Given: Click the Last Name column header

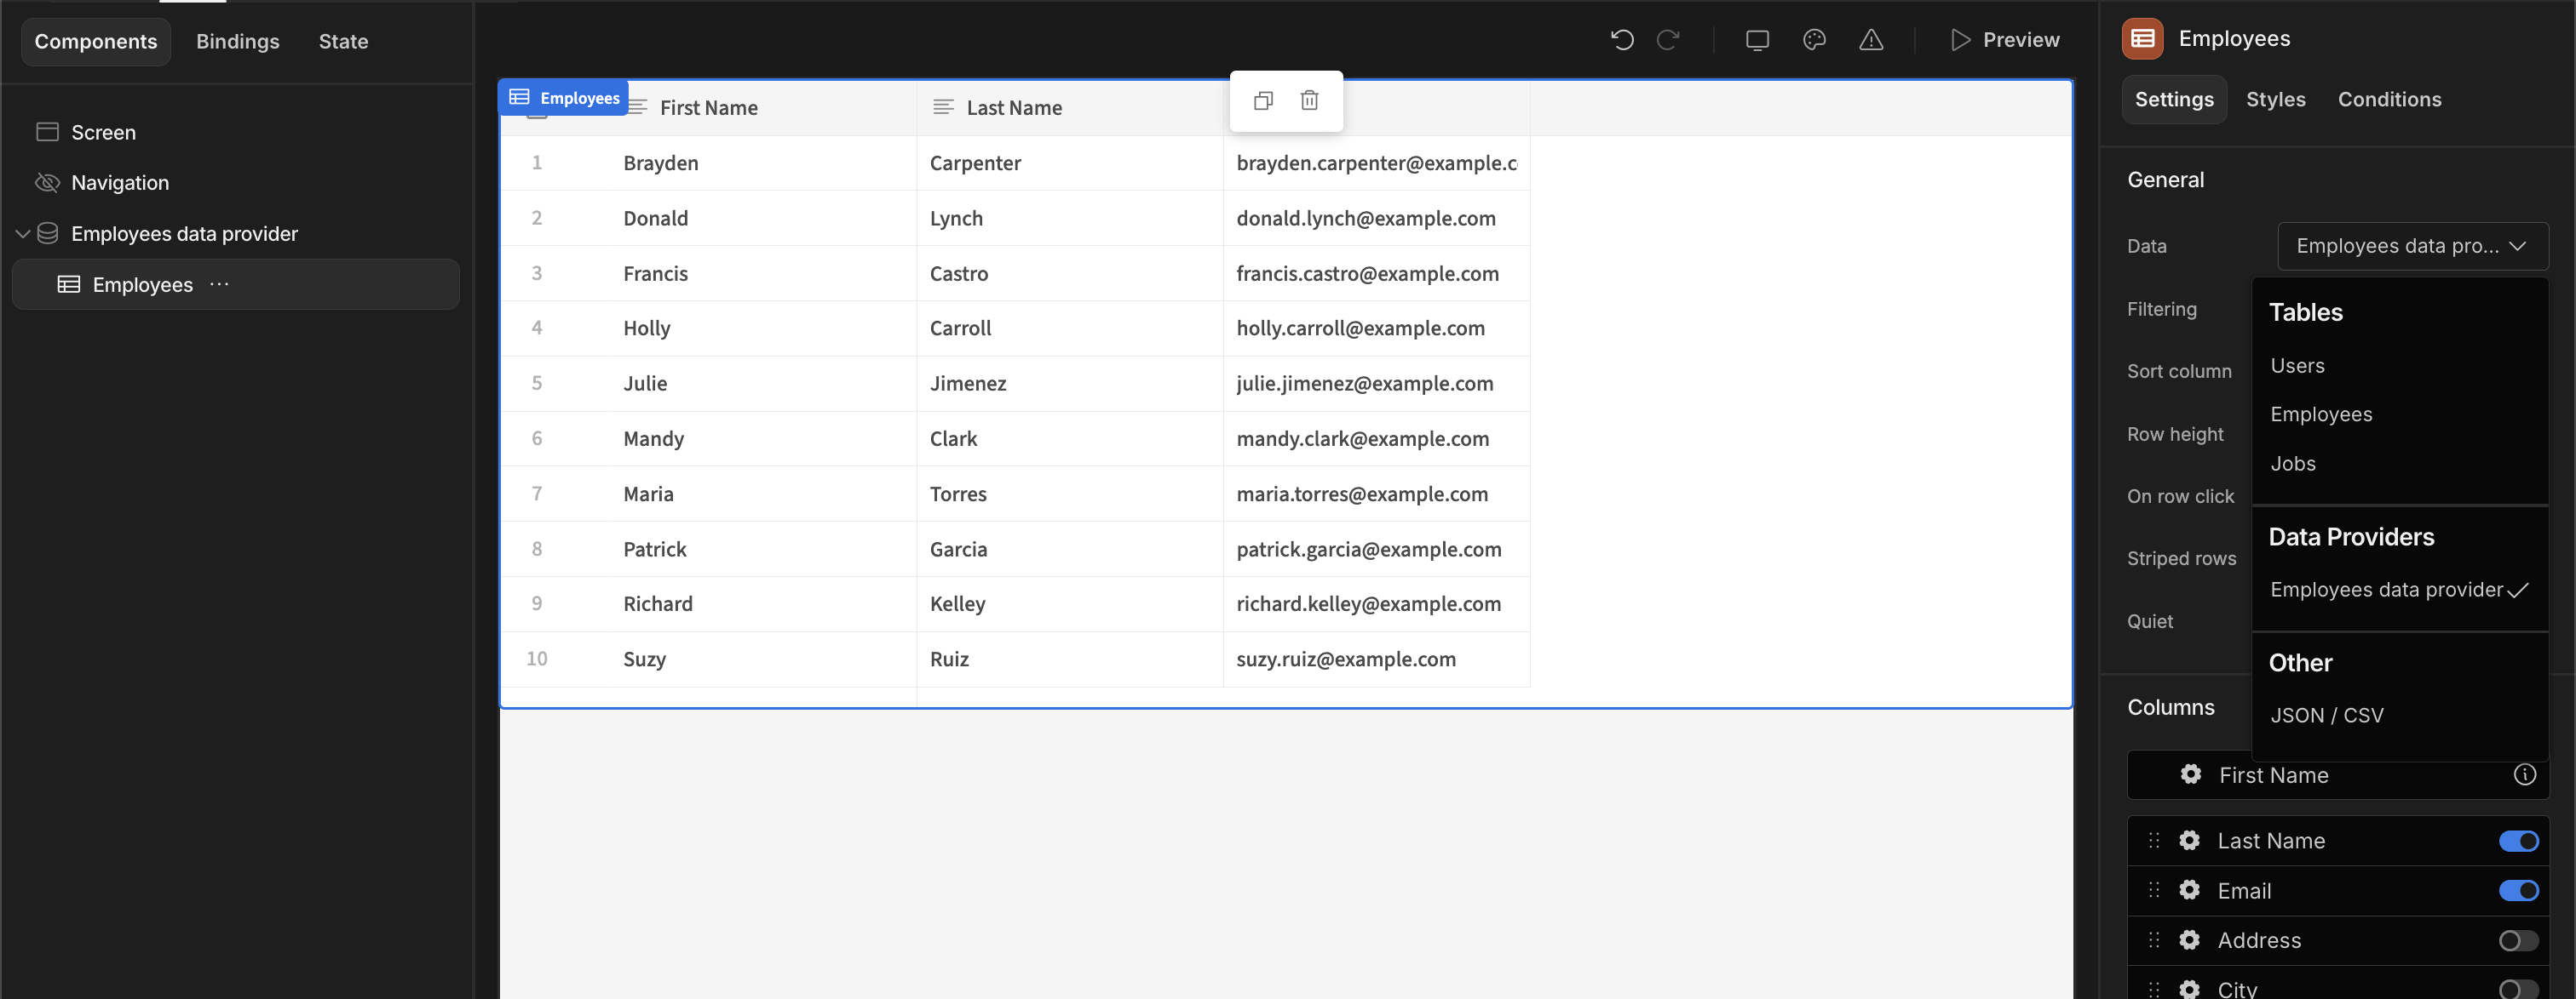Looking at the screenshot, I should [1069, 107].
